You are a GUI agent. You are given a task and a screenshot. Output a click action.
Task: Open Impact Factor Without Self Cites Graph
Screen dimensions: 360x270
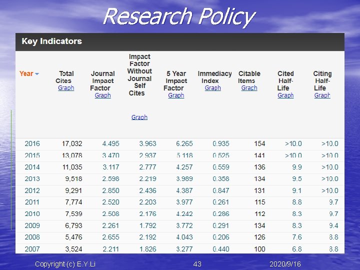pyautogui.click(x=139, y=117)
